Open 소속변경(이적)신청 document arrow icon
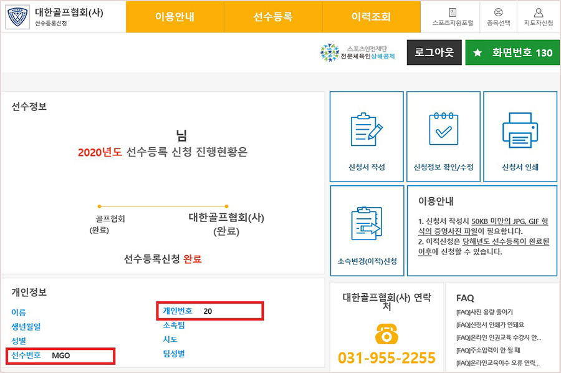Viewport: 561px width, 373px height. coord(367,223)
